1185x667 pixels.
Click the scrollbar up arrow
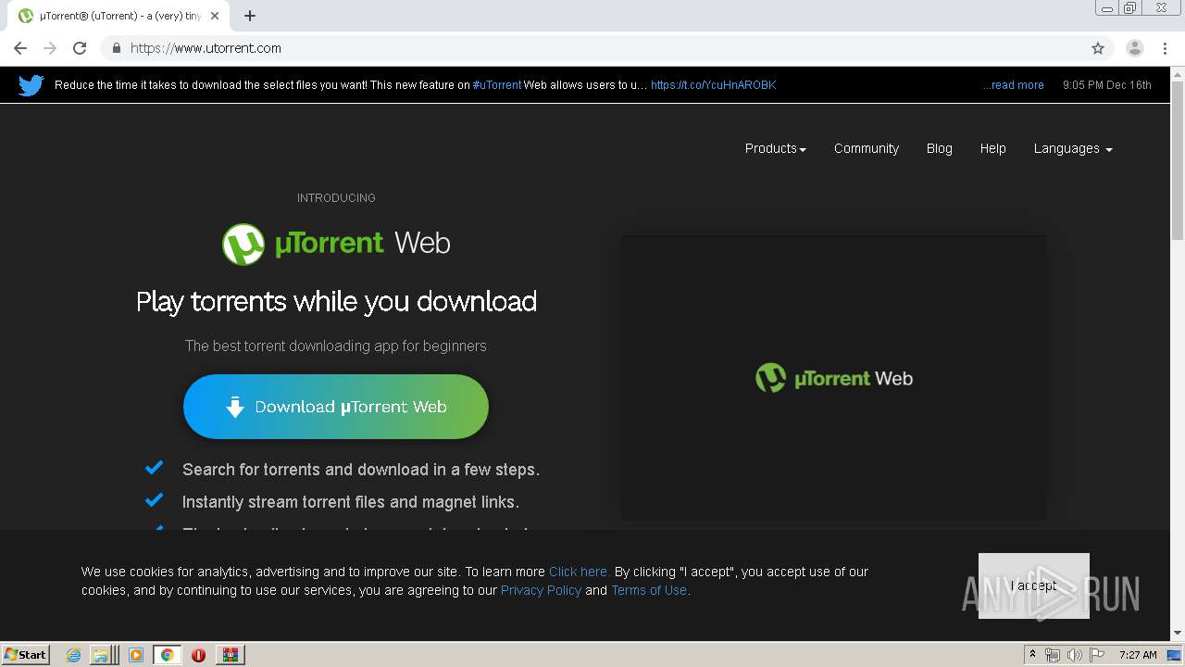point(1177,73)
